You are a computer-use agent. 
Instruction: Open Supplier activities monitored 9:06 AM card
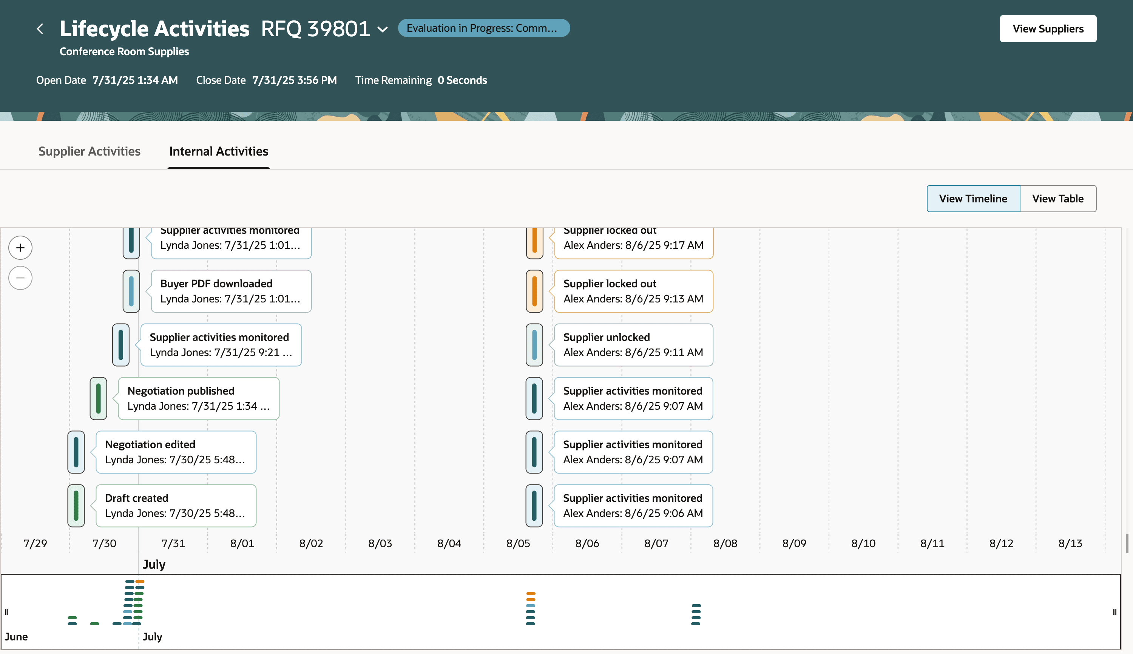click(633, 505)
